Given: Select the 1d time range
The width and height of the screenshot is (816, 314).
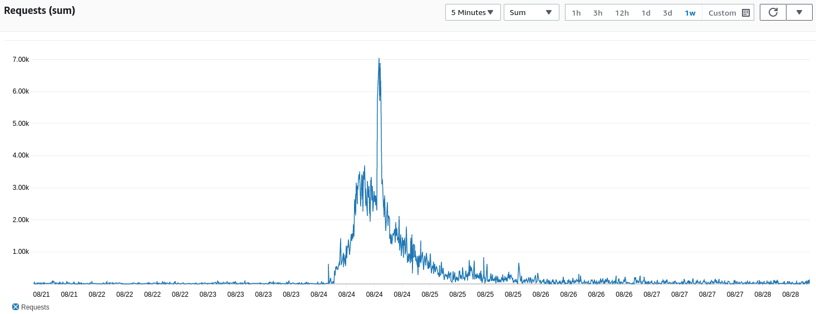Looking at the screenshot, I should [646, 13].
